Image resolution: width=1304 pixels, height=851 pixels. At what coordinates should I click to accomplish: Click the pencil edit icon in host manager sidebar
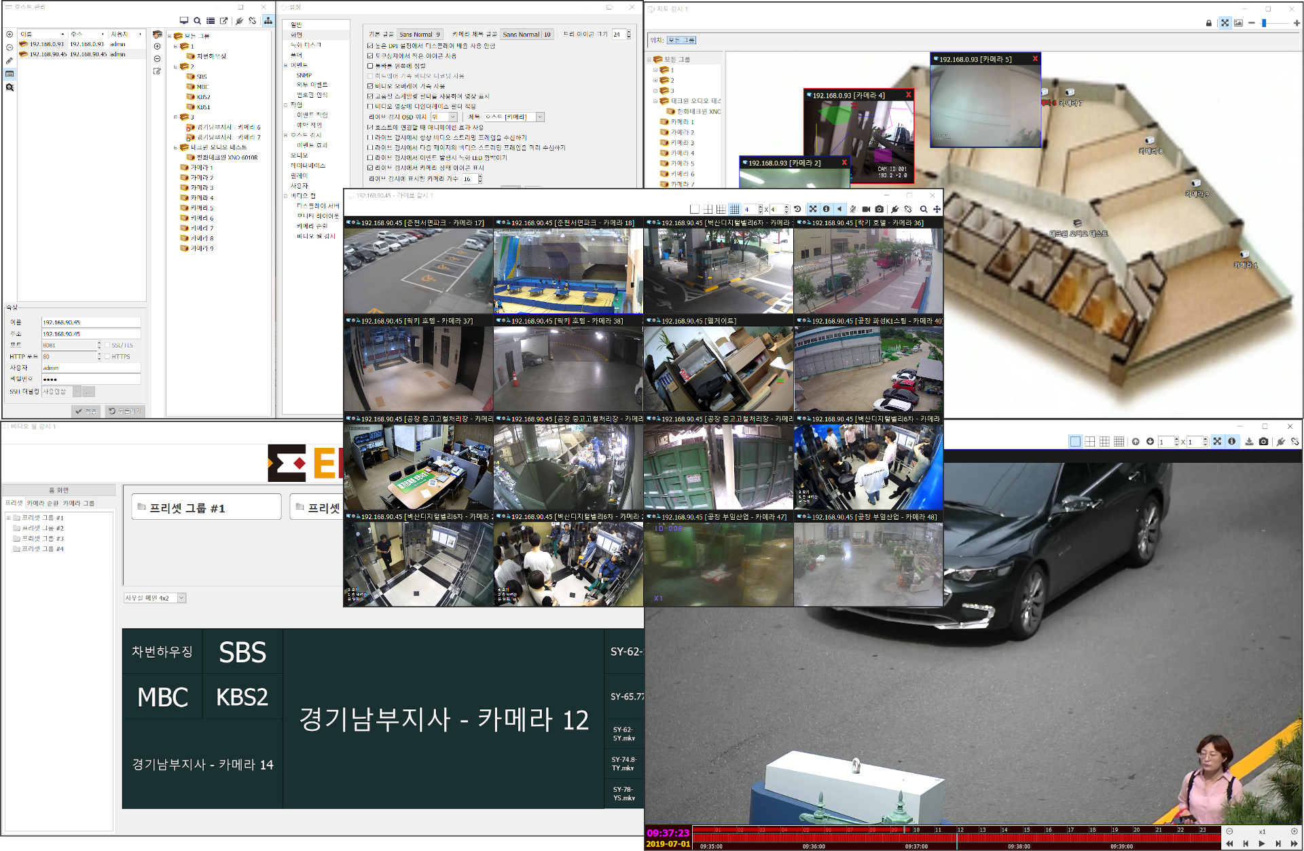(10, 61)
